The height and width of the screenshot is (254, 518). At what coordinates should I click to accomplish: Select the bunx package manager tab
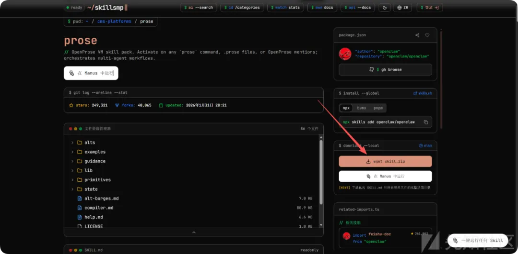(362, 108)
